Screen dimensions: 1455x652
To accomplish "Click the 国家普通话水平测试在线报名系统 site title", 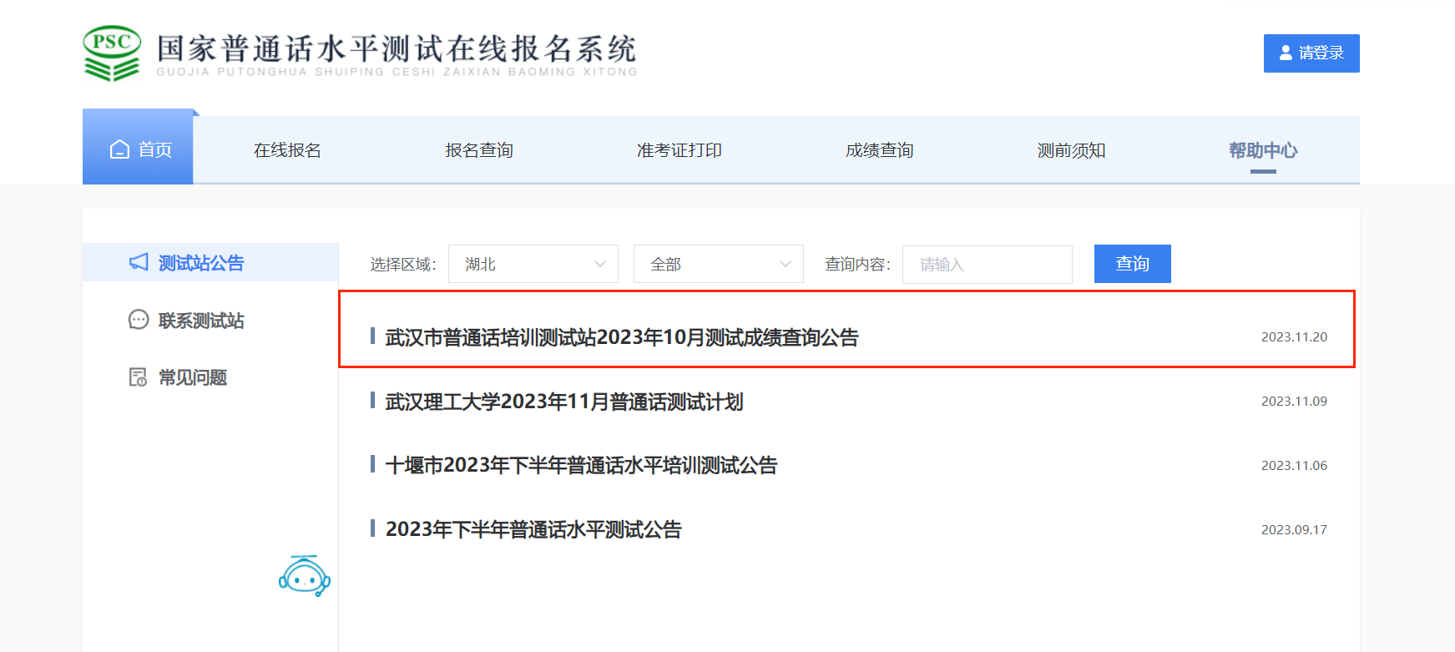I will (x=397, y=49).
